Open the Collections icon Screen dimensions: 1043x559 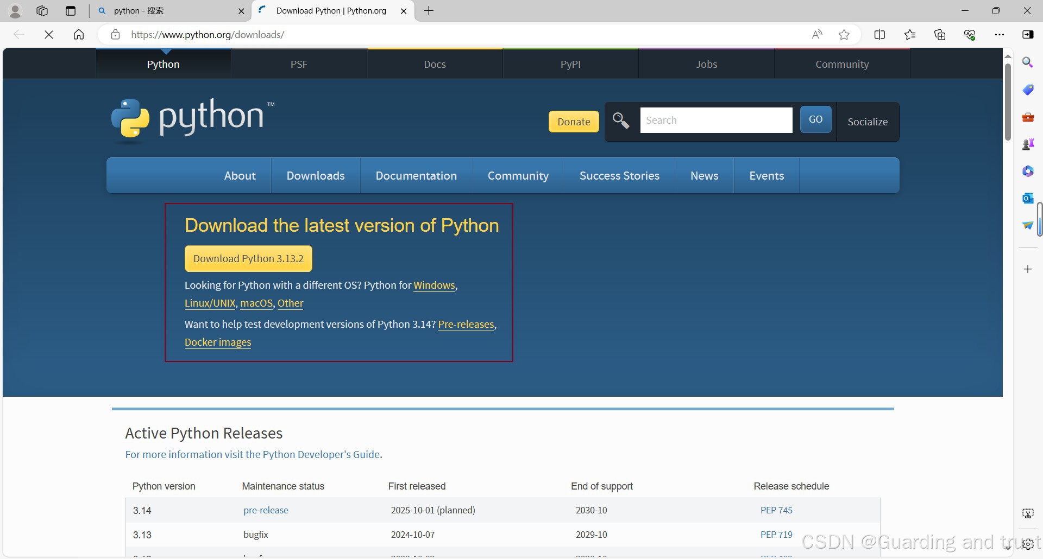point(940,35)
